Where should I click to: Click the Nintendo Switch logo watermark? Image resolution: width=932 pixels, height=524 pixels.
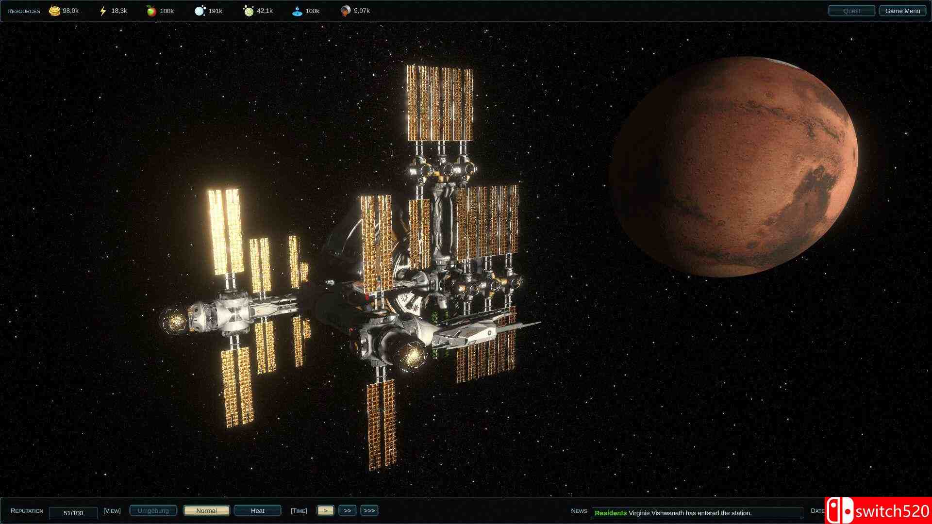(840, 511)
